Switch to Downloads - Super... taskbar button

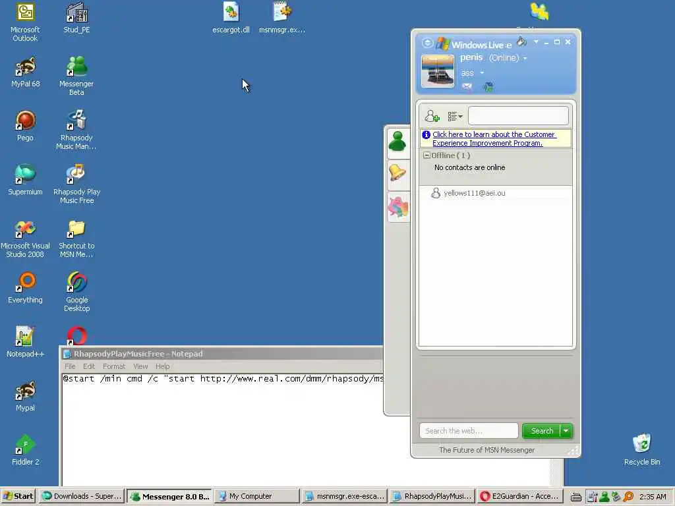click(82, 496)
